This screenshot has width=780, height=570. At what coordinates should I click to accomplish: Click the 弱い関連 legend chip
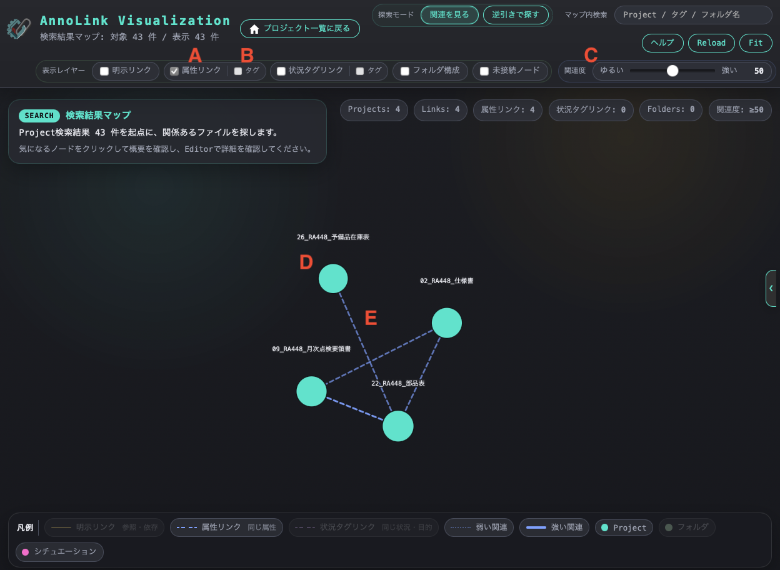pos(479,527)
